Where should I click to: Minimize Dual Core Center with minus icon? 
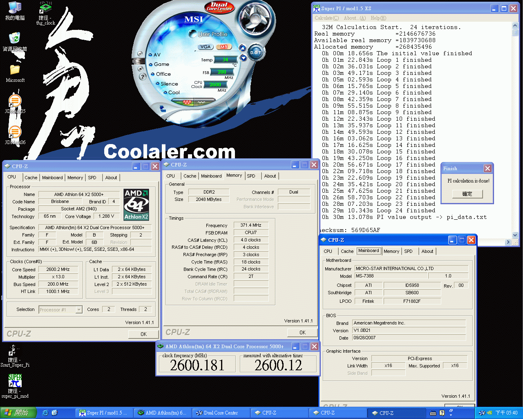coord(140,54)
